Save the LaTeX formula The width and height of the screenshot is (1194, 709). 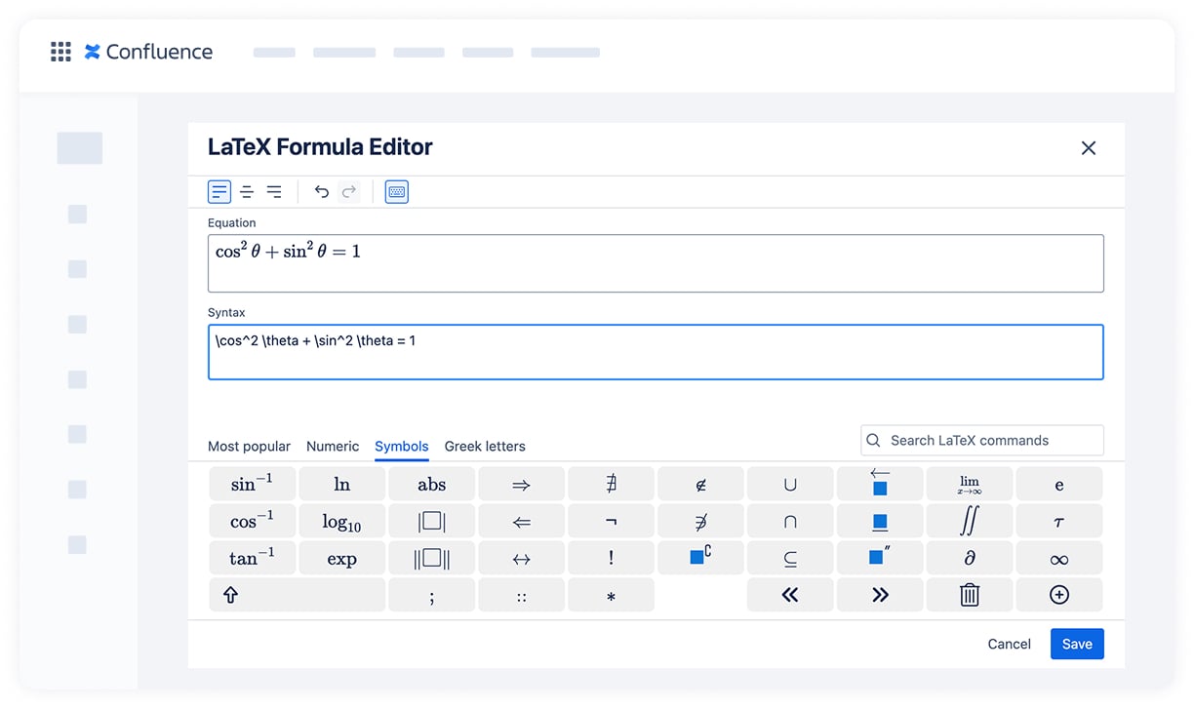[x=1077, y=644]
